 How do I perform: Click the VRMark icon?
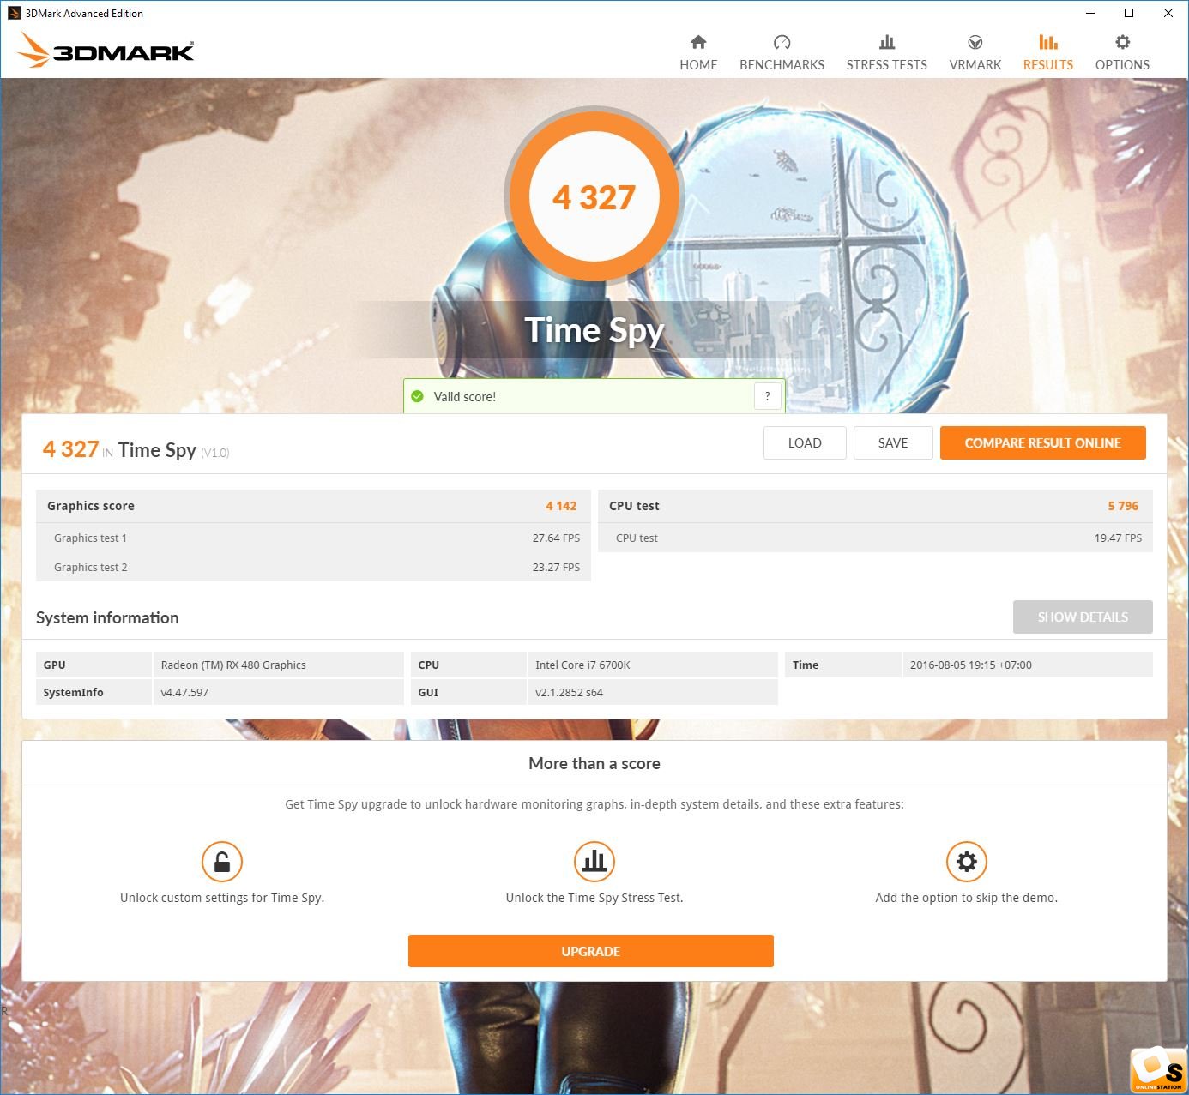975,42
